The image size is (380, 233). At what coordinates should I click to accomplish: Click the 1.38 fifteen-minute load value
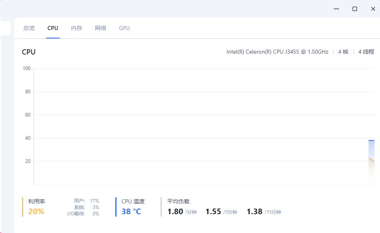tap(254, 211)
